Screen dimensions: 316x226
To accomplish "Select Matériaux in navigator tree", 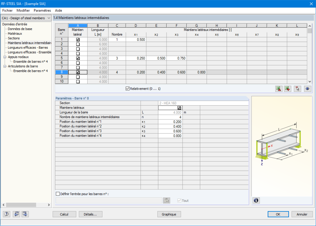I will 15,33.
